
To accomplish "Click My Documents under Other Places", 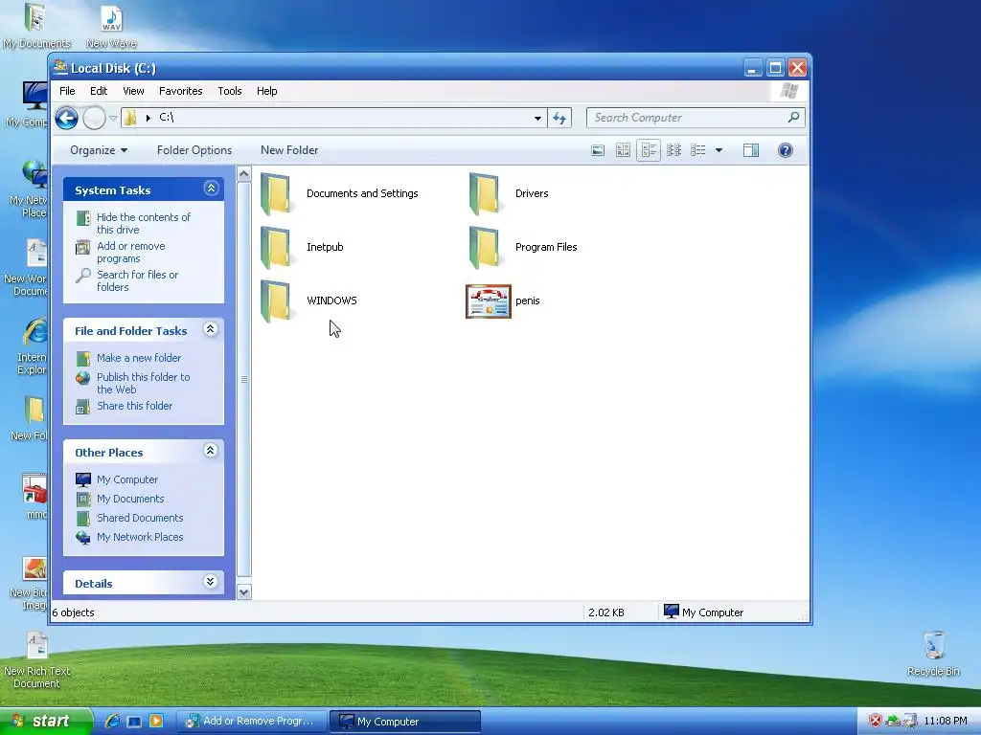I will [x=130, y=499].
